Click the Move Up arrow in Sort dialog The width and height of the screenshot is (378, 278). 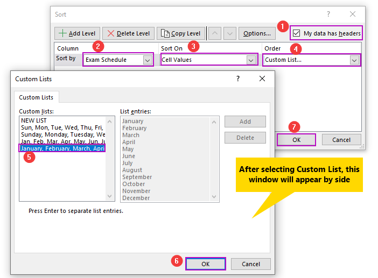point(215,33)
